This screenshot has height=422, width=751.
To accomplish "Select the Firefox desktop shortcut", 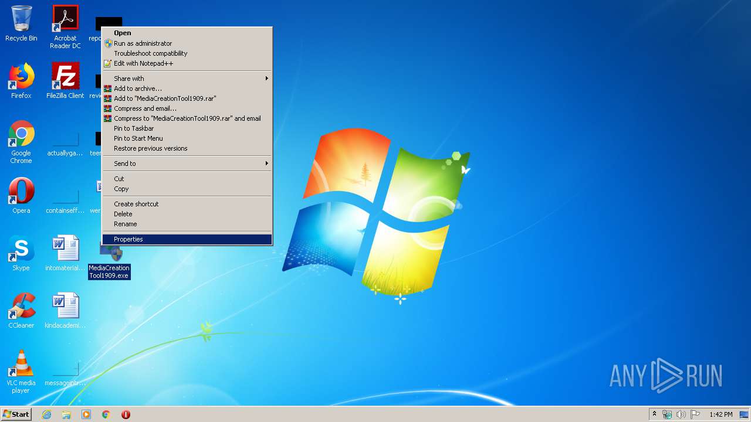I will pyautogui.click(x=21, y=81).
